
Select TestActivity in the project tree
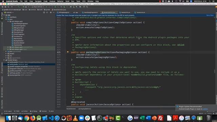pyautogui.click(x=18, y=45)
